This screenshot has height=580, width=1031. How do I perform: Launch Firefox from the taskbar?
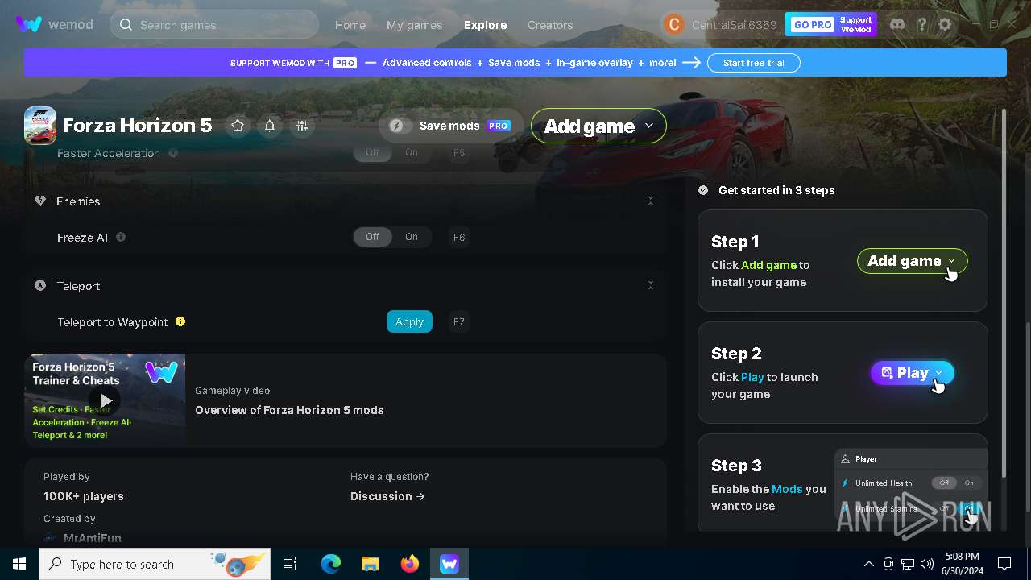click(410, 564)
